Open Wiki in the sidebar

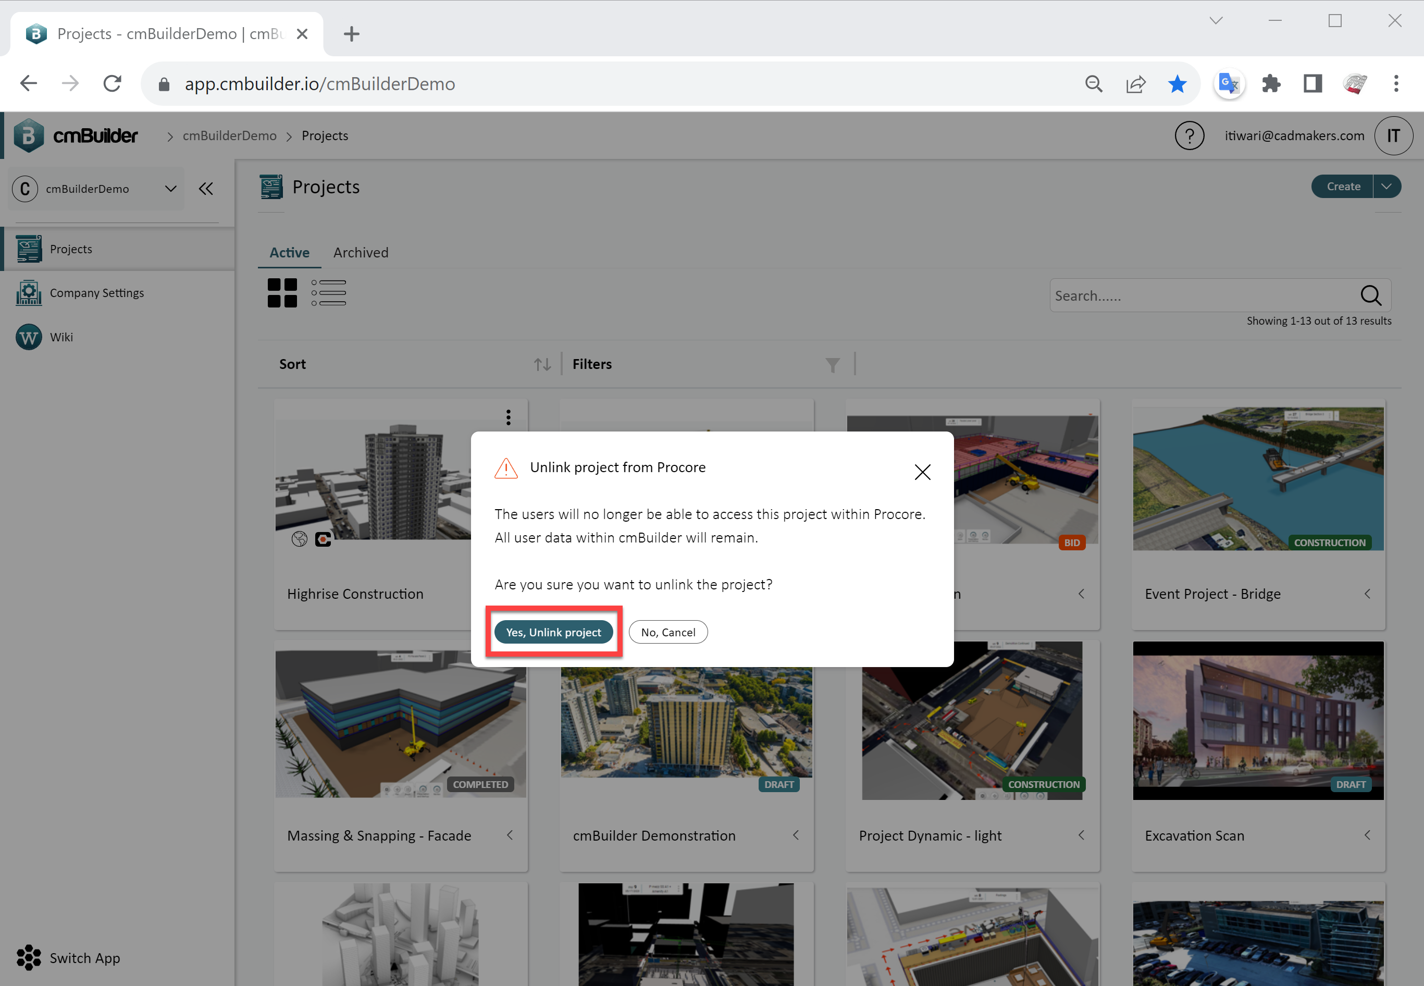44,337
